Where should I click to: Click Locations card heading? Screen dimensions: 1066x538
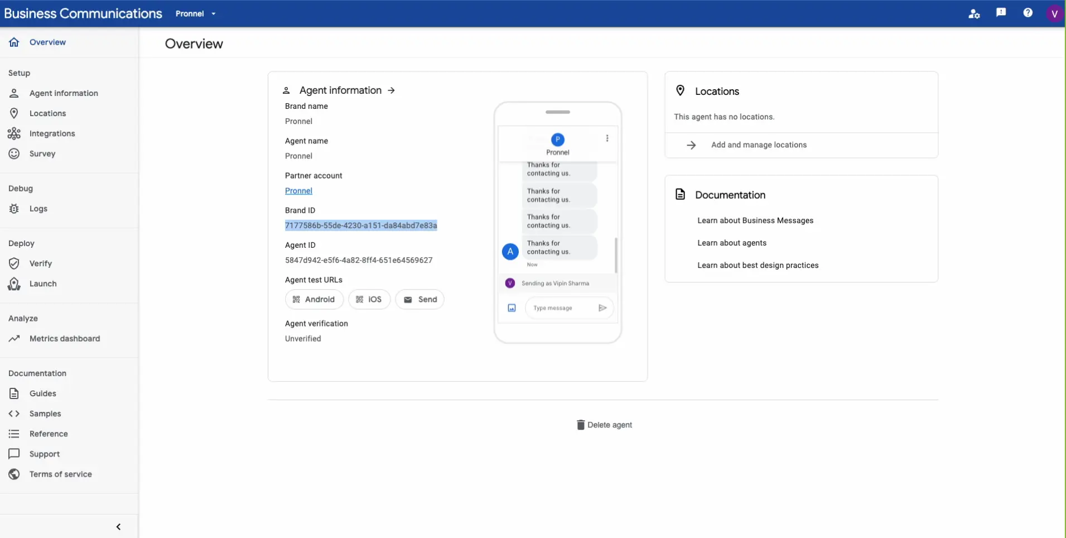[717, 91]
